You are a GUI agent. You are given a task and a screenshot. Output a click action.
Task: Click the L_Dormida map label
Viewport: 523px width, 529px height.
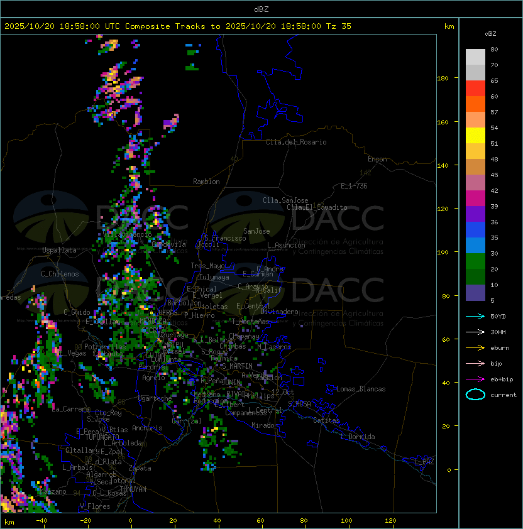[x=358, y=437]
